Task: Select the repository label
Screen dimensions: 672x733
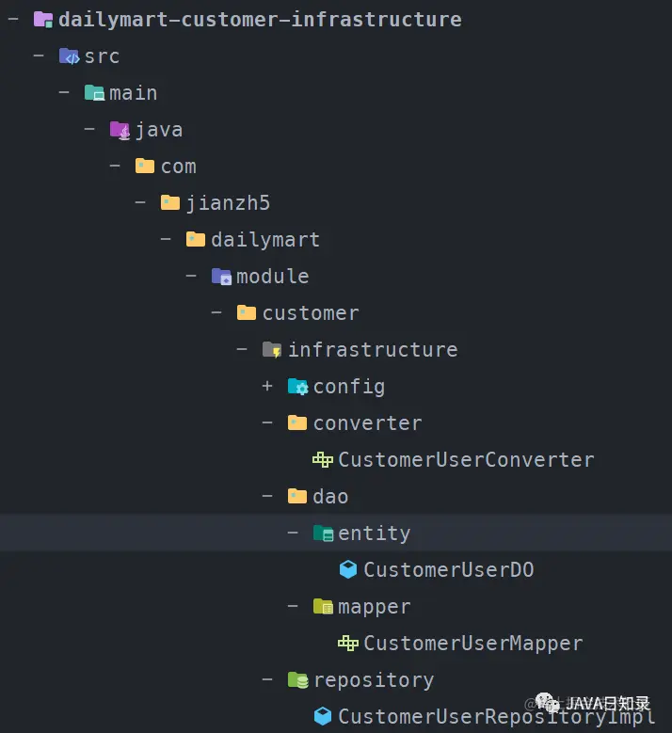Action: point(374,680)
